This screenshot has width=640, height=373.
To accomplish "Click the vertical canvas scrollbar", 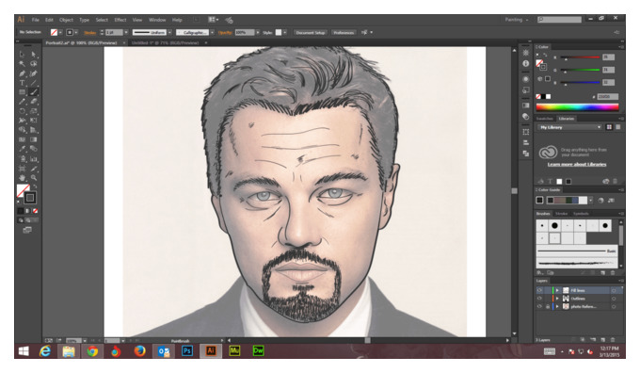I will click(x=514, y=192).
